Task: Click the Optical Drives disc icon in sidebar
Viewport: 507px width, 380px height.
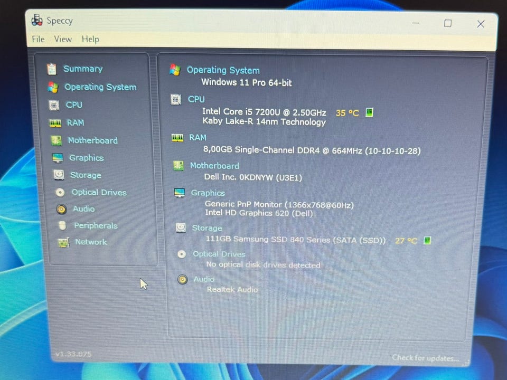Action: [60, 193]
